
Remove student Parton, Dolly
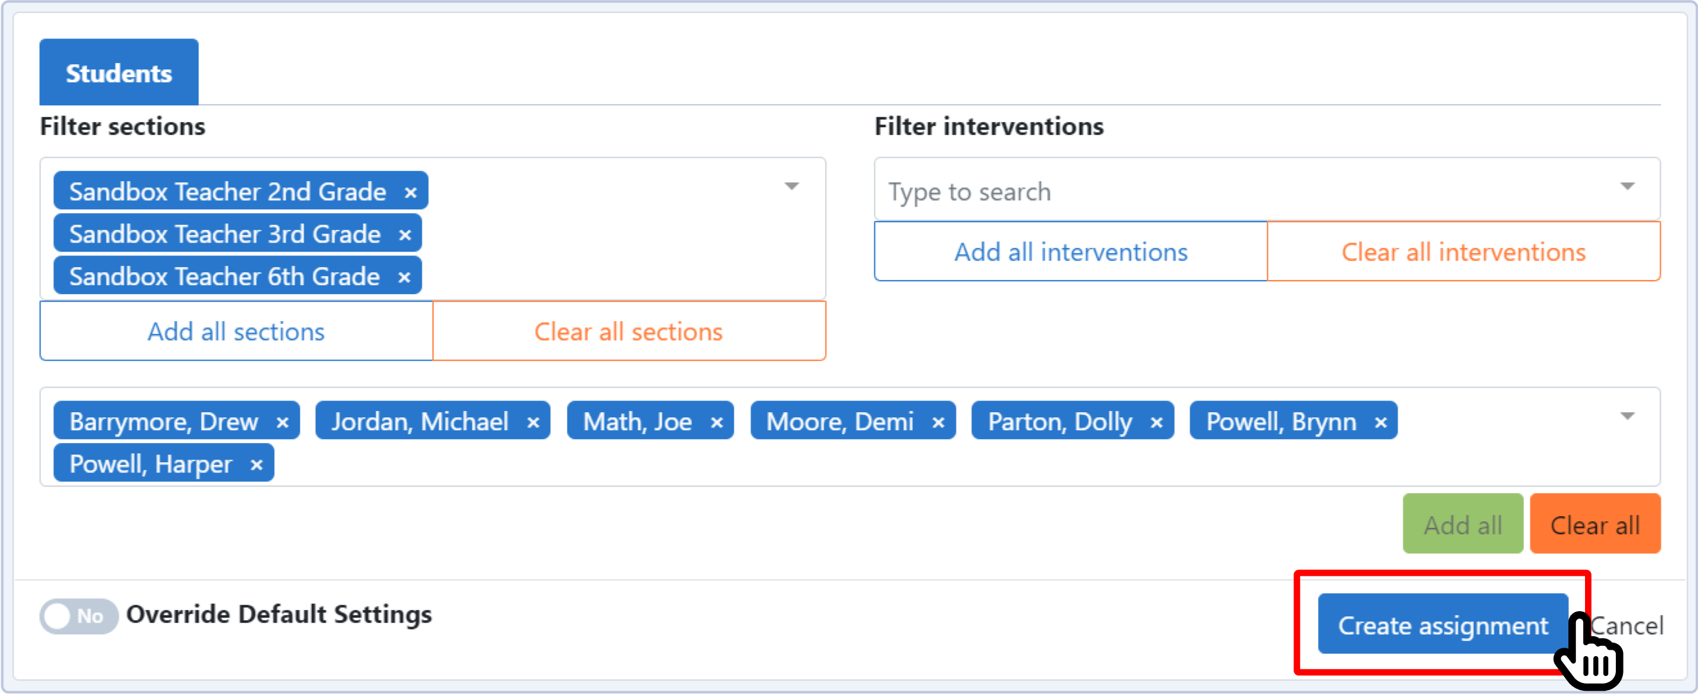tap(1156, 422)
